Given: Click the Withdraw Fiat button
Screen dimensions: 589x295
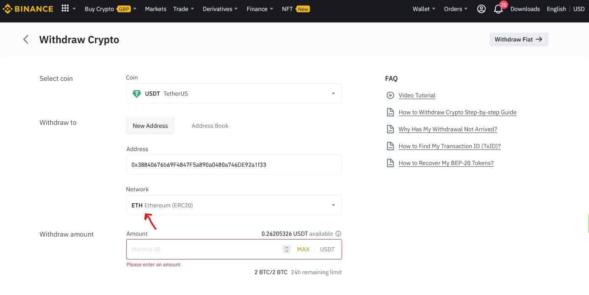Looking at the screenshot, I should 519,39.
